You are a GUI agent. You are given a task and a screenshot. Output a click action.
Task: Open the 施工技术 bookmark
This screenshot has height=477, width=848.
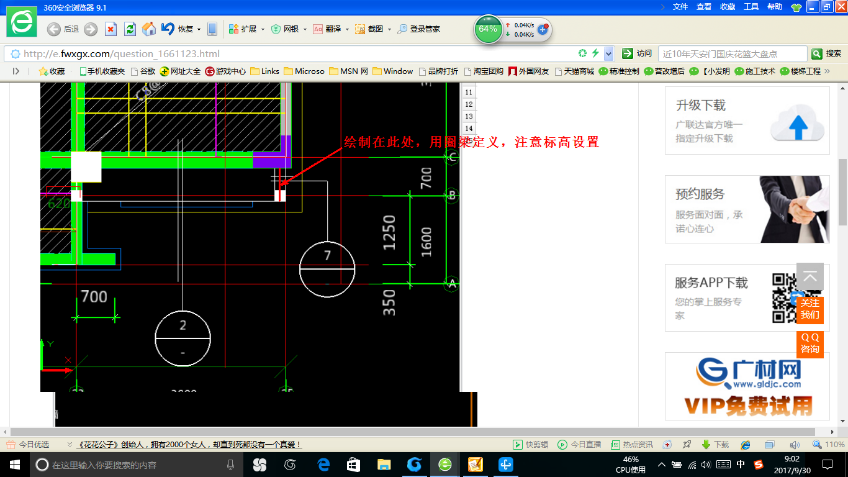click(x=755, y=71)
